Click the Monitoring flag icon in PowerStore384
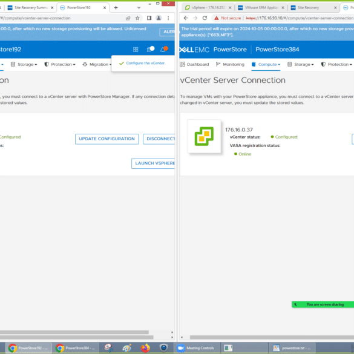 pos(218,64)
